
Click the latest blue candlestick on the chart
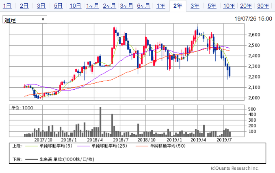click(x=230, y=71)
